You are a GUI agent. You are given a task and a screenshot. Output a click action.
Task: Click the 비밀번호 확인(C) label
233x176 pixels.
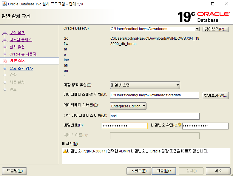click(164, 125)
